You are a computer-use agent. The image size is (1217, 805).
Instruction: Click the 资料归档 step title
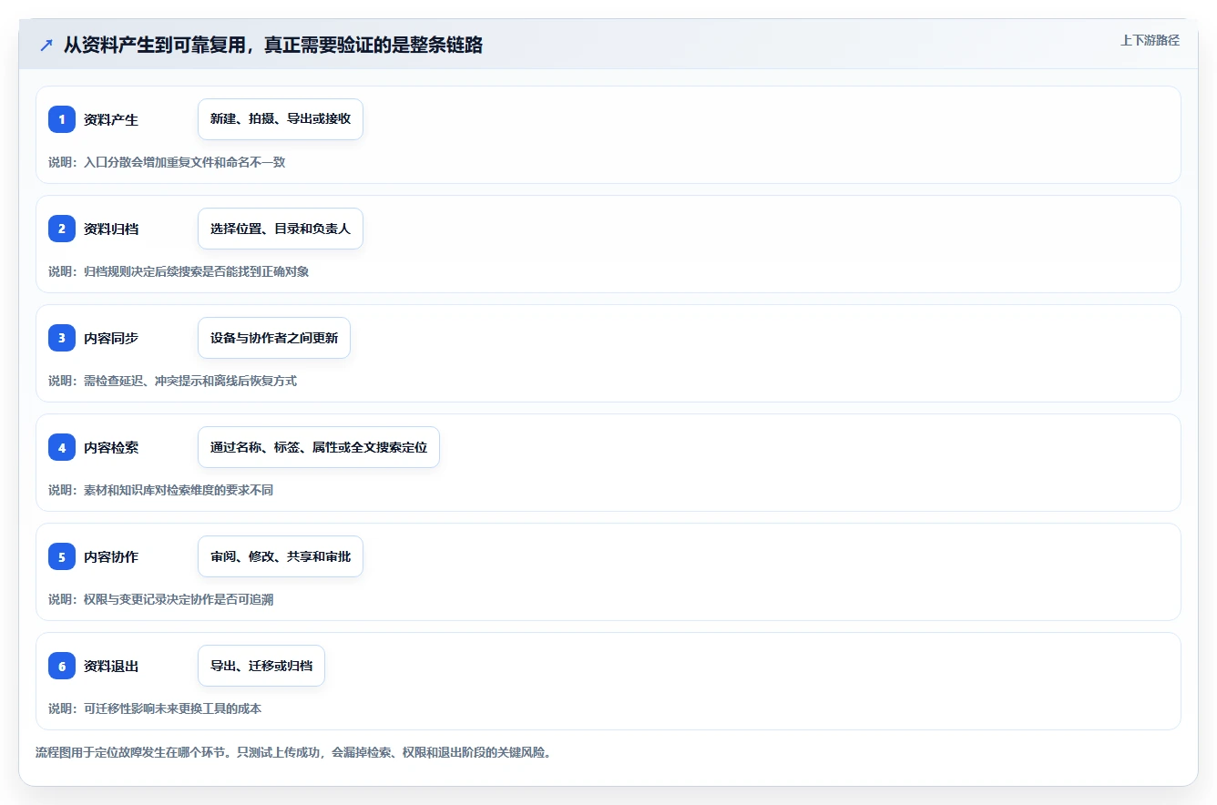[111, 229]
